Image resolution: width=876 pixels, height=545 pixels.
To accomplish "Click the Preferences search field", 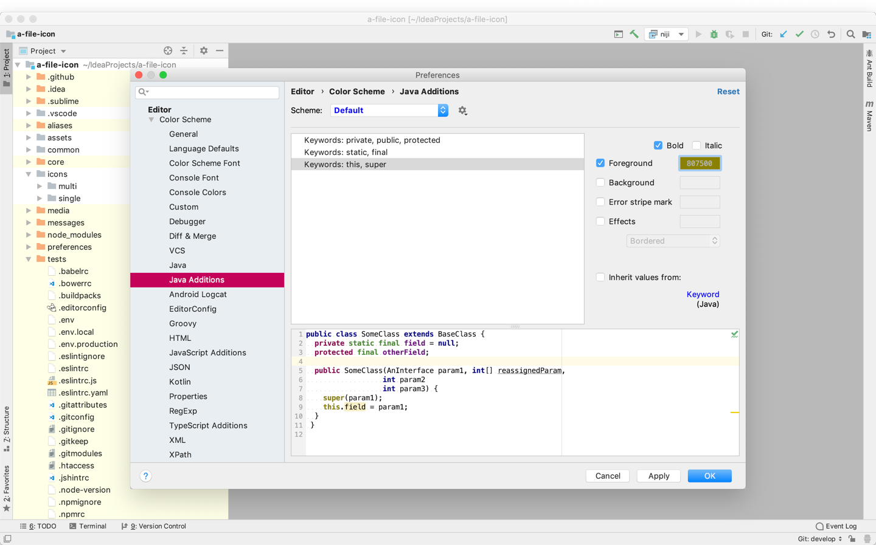I will tap(207, 92).
